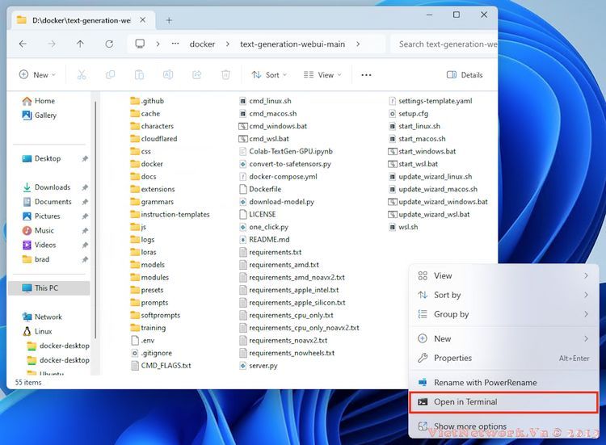Click the Delete trash icon in toolbar
606x445 pixels.
click(225, 75)
